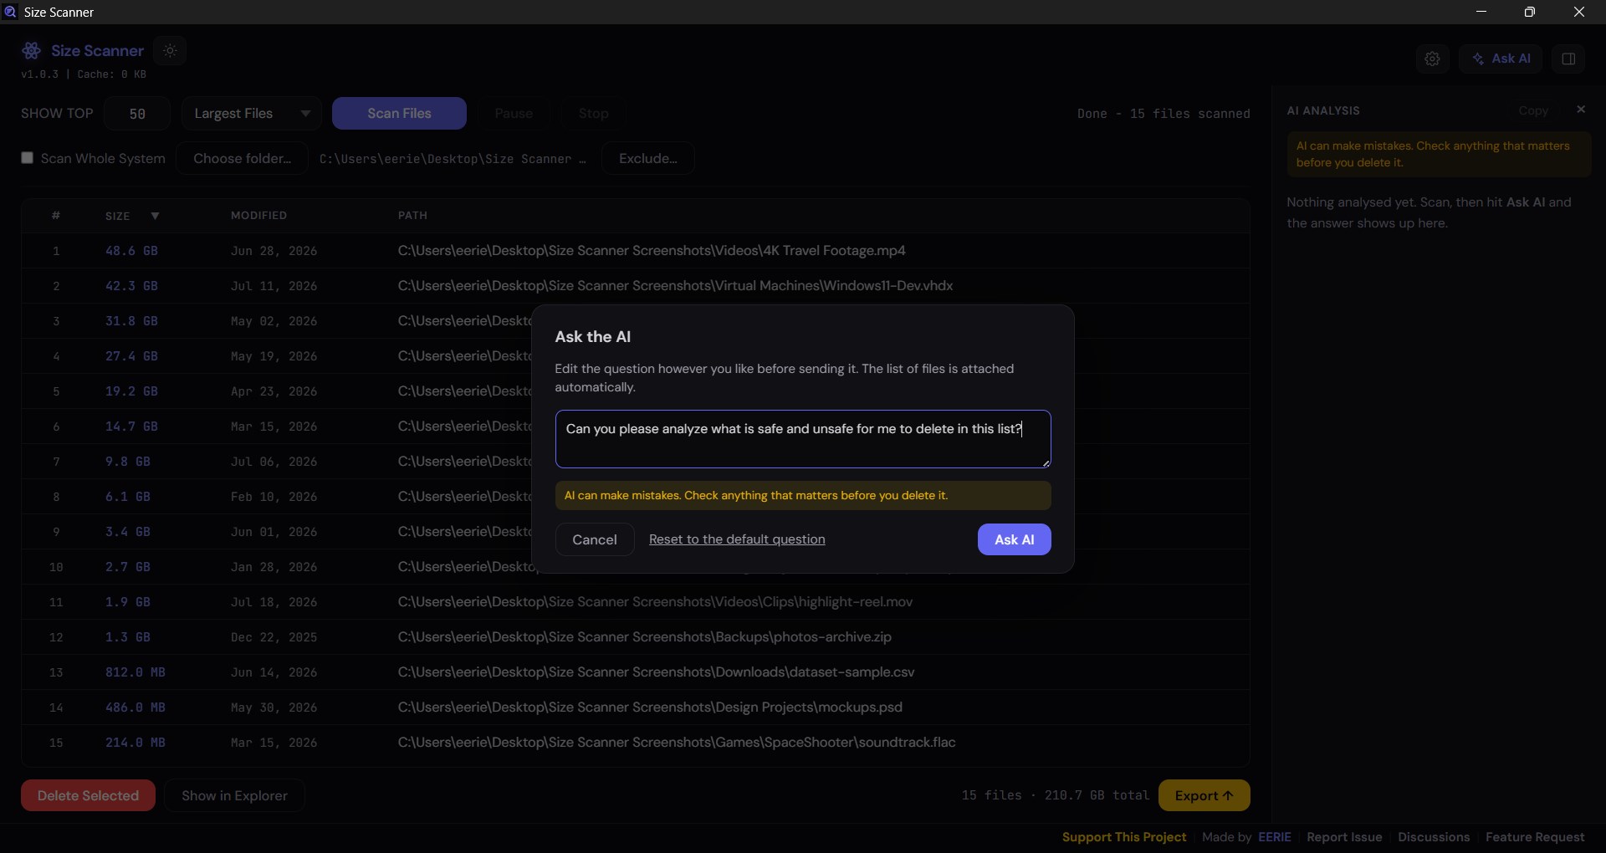Open Report Issue link
Image resolution: width=1606 pixels, height=853 pixels.
(1344, 837)
